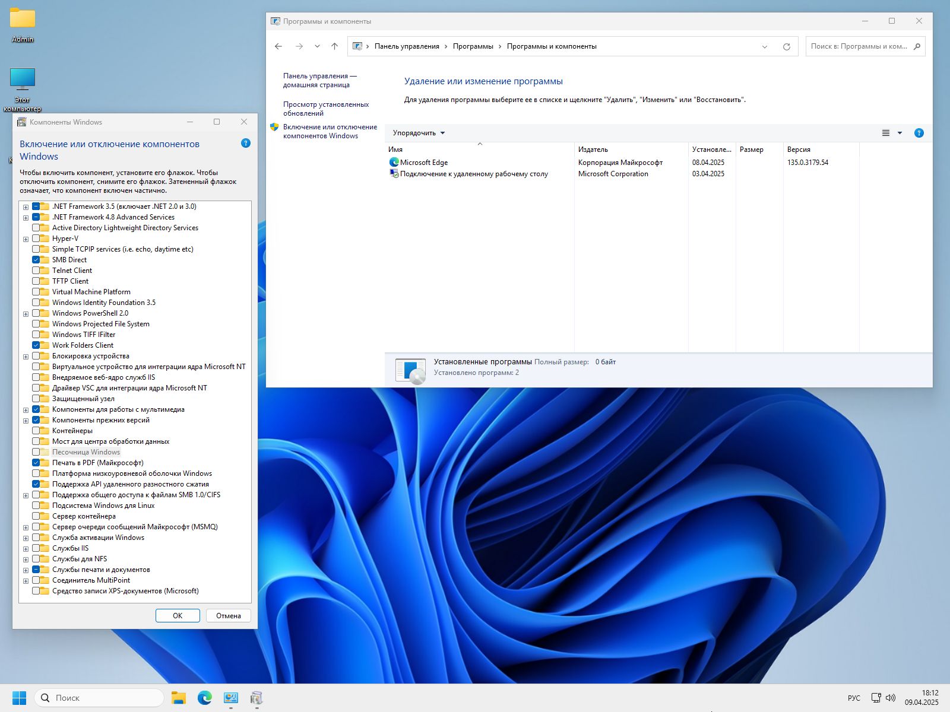This screenshot has height=712, width=950.
Task: Check the Windows TIFF IFilter component
Action: point(36,335)
